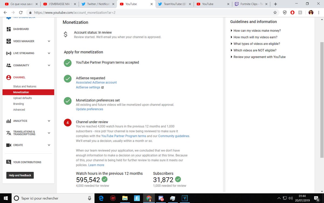Expand the Video Manager menu chevron
This screenshot has height=203, width=324.
(x=49, y=41)
